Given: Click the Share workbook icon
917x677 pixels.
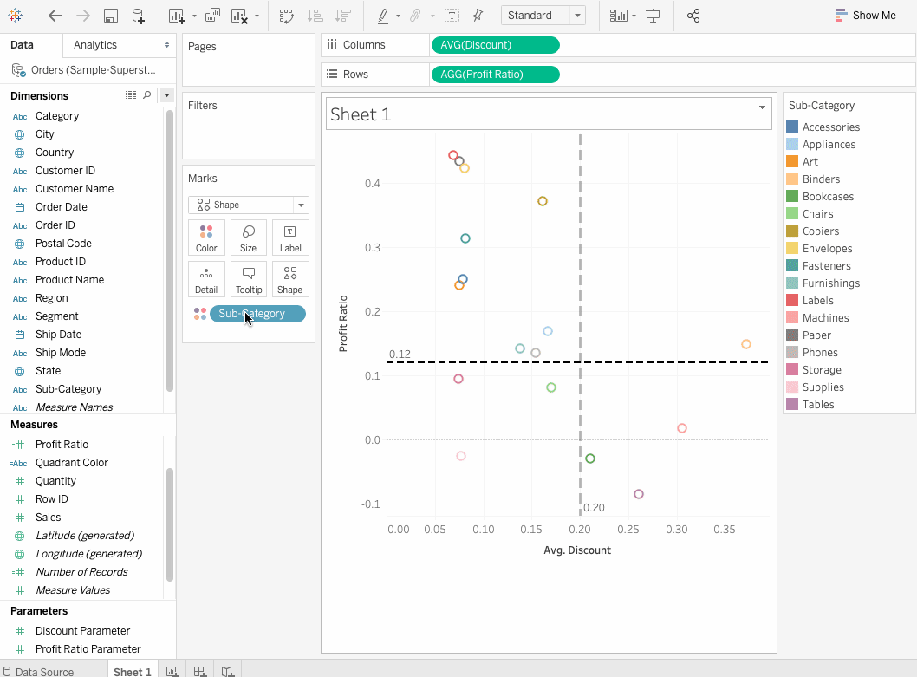Looking at the screenshot, I should click(x=693, y=16).
